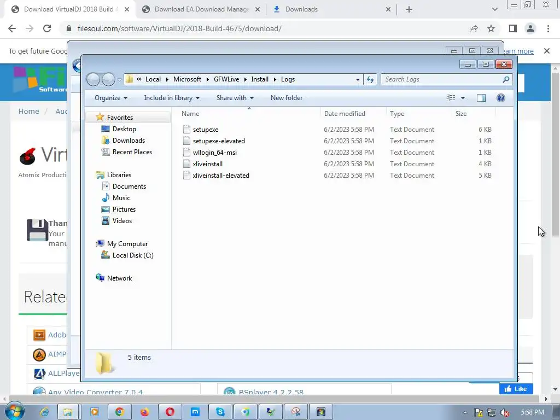Navigate to Install in breadcrumb
Image resolution: width=560 pixels, height=420 pixels.
click(x=260, y=79)
